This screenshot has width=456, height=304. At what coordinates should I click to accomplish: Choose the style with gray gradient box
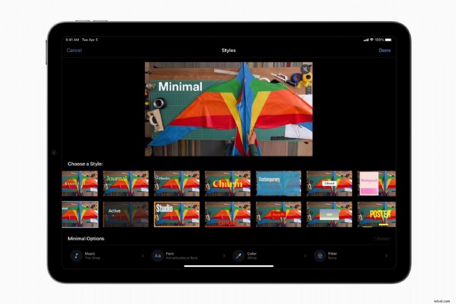coord(329,214)
